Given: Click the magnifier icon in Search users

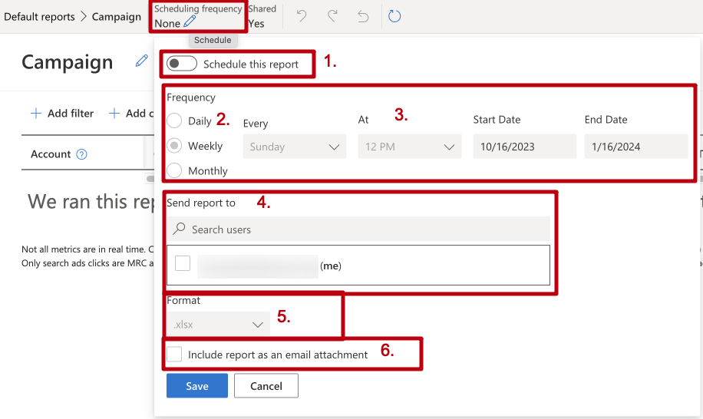Looking at the screenshot, I should click(x=180, y=229).
